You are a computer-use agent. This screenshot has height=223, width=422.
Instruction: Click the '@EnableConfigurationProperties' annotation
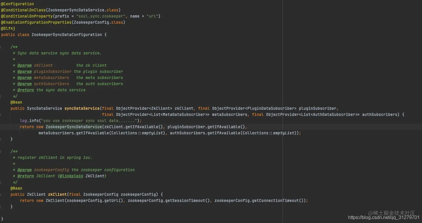[36, 22]
